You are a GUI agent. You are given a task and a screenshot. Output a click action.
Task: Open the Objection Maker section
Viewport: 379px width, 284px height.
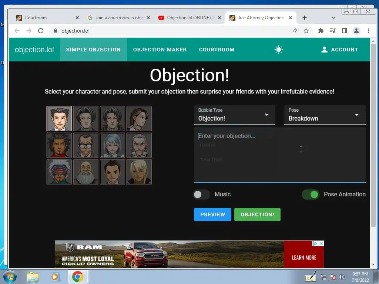pos(160,50)
